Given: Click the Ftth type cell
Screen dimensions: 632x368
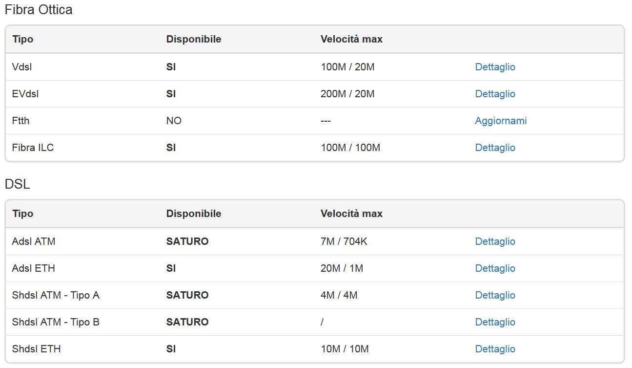Looking at the screenshot, I should 21,121.
